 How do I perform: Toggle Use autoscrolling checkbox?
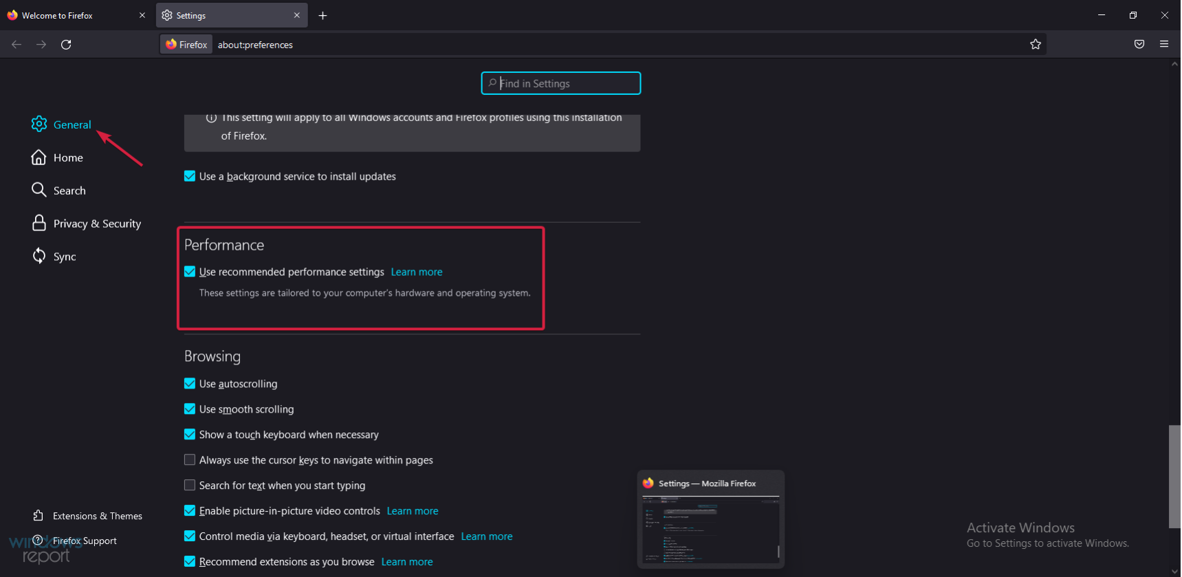click(x=190, y=384)
